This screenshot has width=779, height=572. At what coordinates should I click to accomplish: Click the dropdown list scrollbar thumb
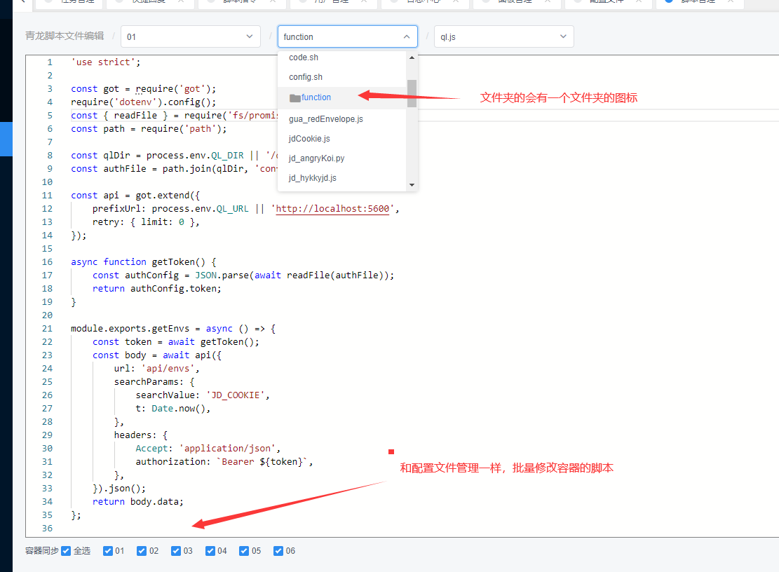(x=412, y=93)
